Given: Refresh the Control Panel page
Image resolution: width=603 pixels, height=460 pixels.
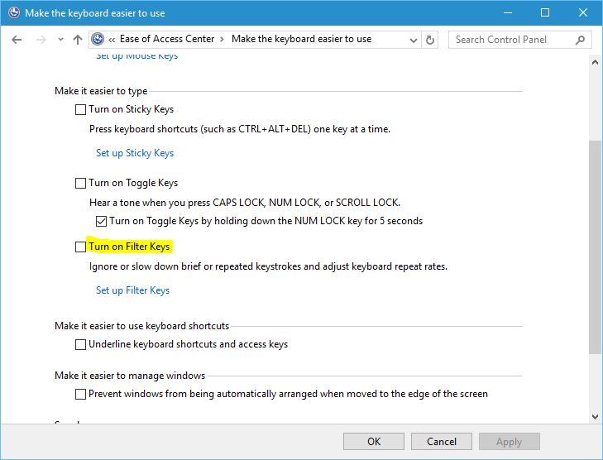Looking at the screenshot, I should [x=430, y=40].
